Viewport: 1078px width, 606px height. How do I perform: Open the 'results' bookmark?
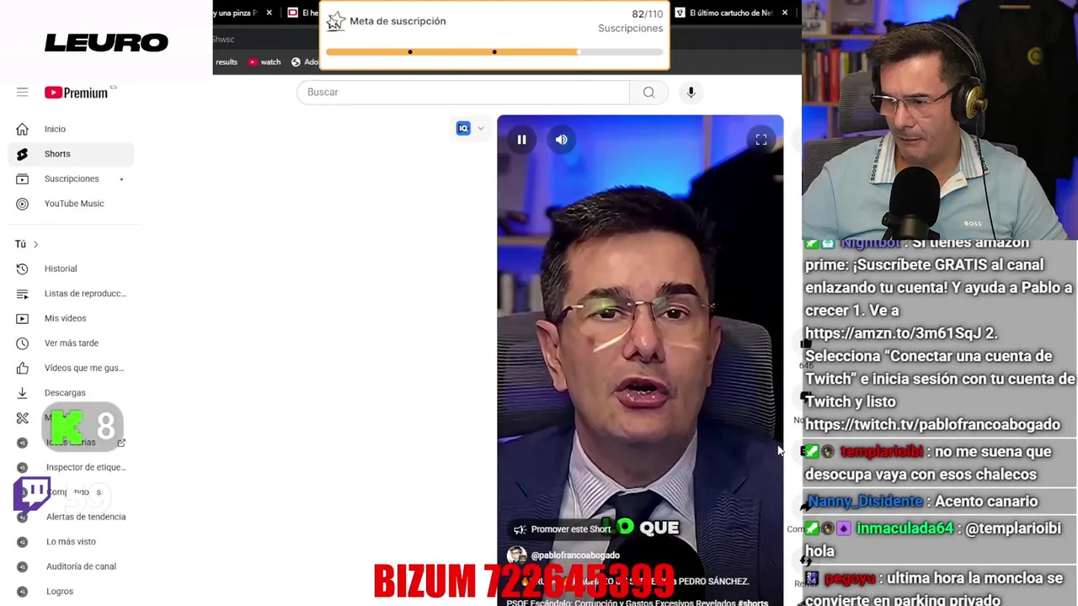pyautogui.click(x=227, y=61)
